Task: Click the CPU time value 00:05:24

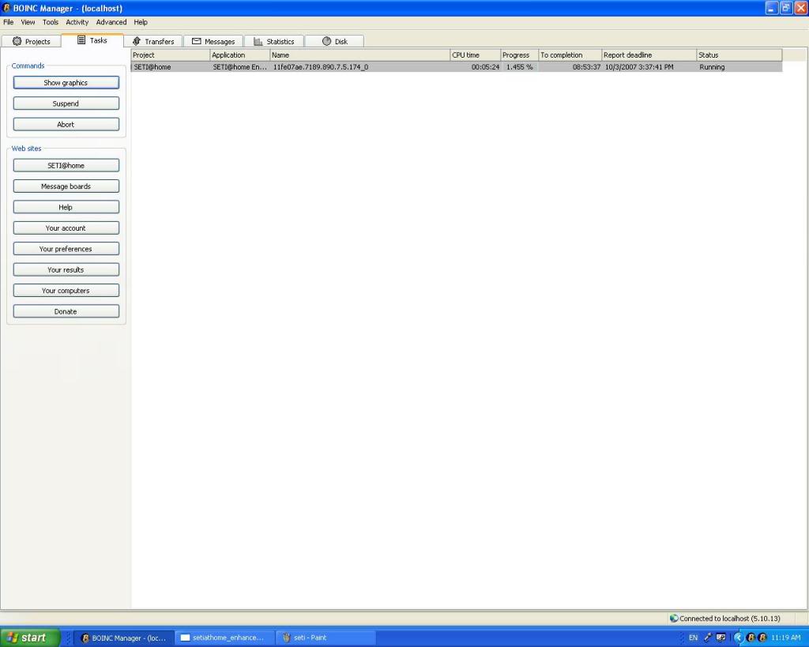Action: 486,67
